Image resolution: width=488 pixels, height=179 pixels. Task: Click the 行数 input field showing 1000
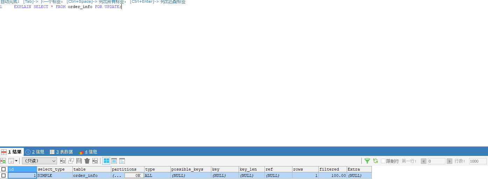click(478, 161)
